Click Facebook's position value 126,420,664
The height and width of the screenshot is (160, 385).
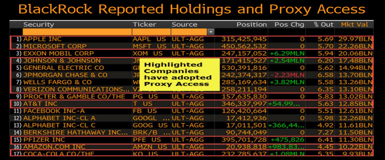click(244, 111)
